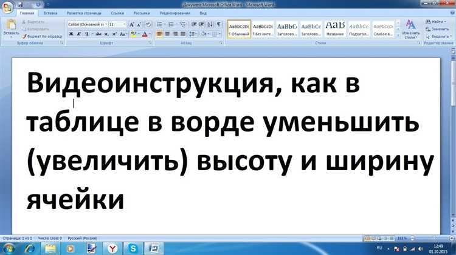Apply the Подзаголовок style
This screenshot has width=456, height=255.
point(359,29)
